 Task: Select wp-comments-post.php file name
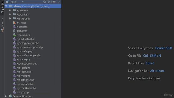pyautogui.click(x=30, y=47)
